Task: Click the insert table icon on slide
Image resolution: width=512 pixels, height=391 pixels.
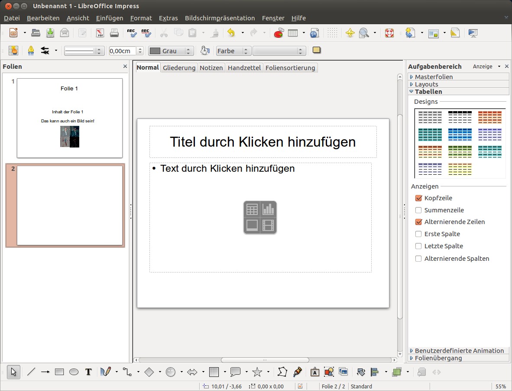Action: (x=252, y=209)
